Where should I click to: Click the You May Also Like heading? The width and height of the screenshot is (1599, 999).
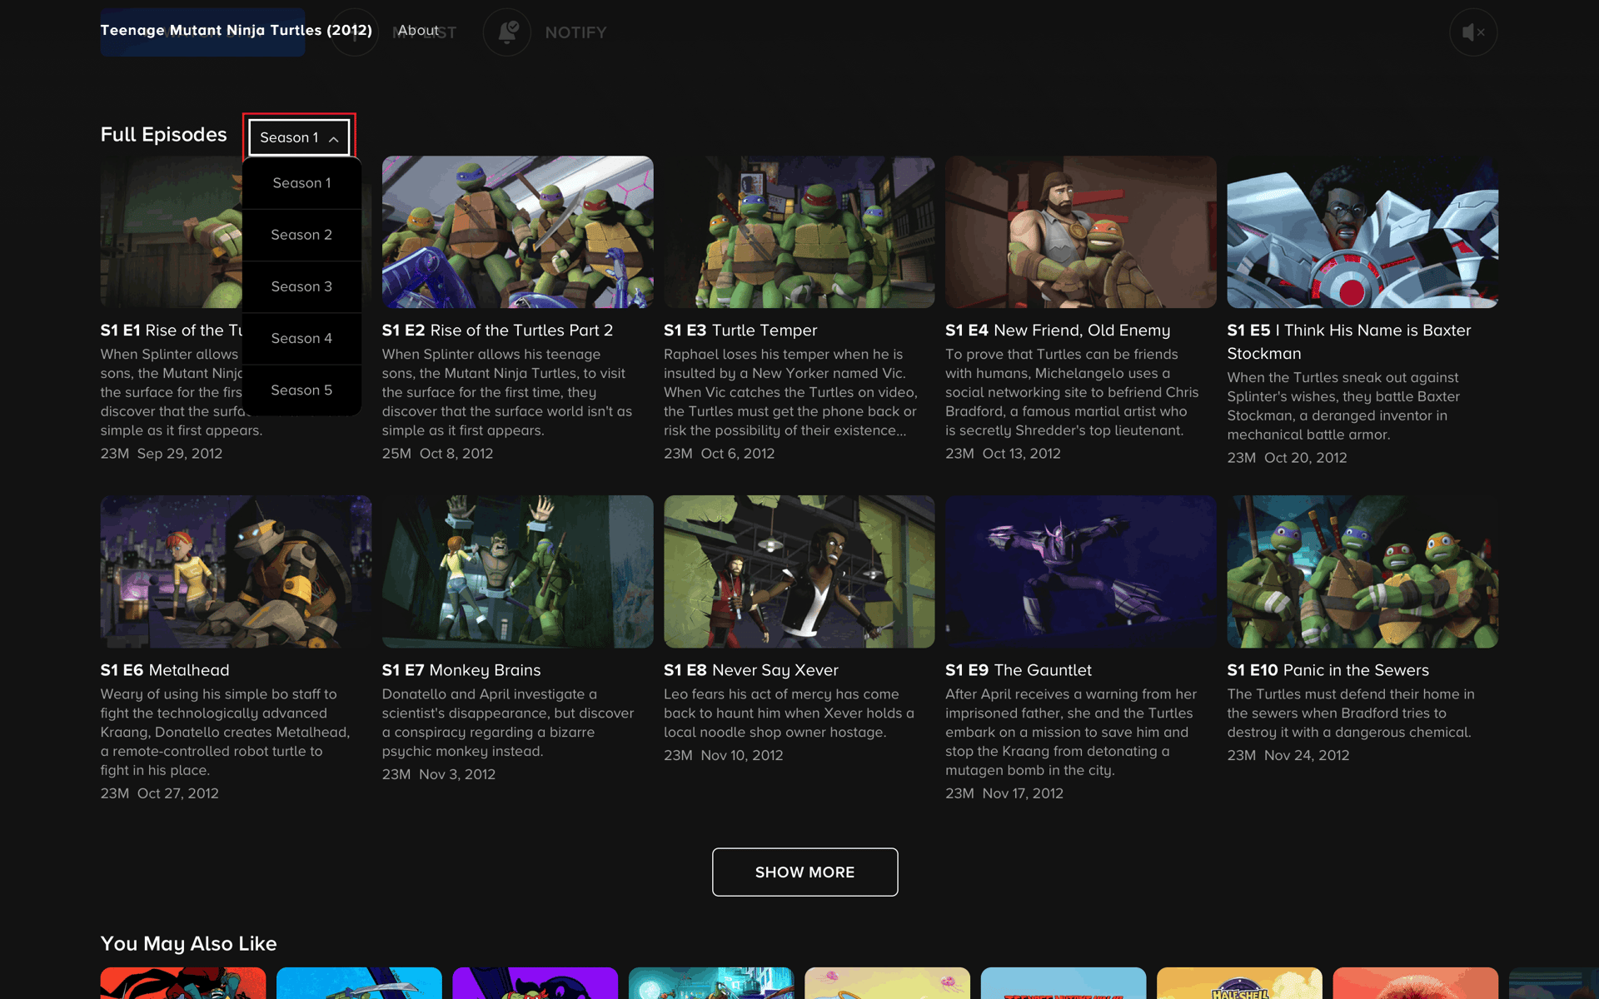click(189, 944)
